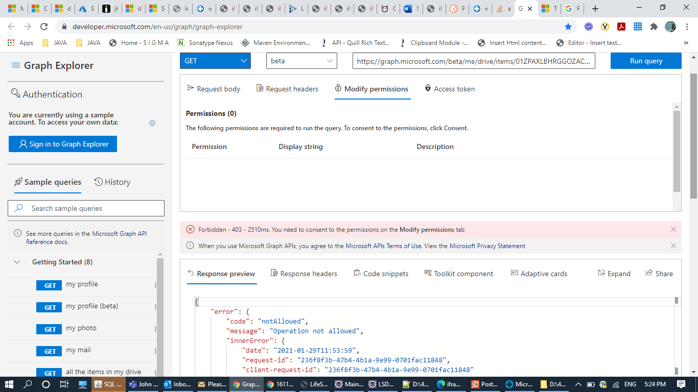Open Microsoft APIs Terms of Use link
The height and width of the screenshot is (392, 698).
(384, 246)
